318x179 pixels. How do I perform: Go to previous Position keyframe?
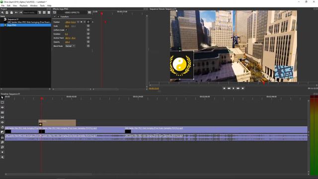(78, 22)
